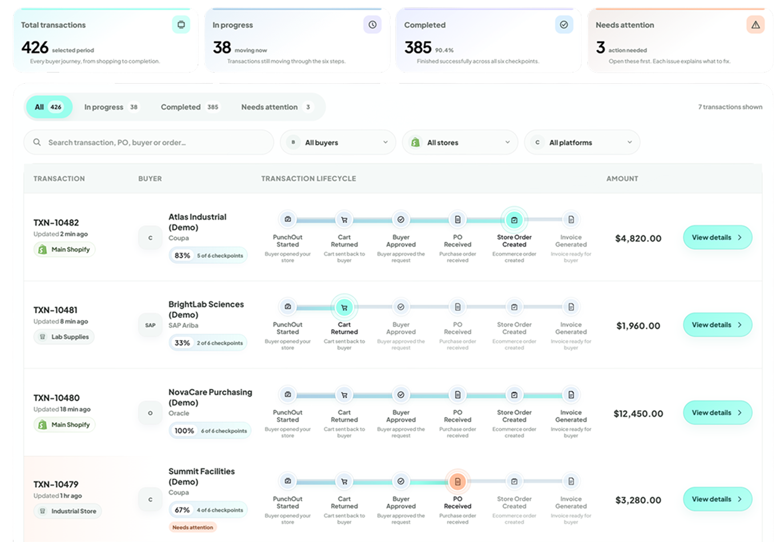
Task: View details for TXN-10481
Action: [x=718, y=325]
